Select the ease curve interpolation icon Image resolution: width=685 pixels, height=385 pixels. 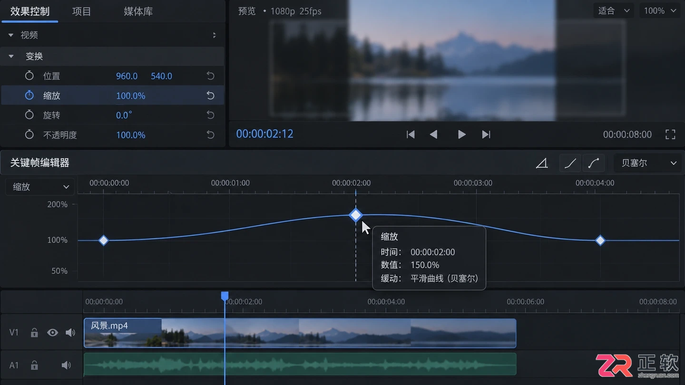tap(570, 163)
